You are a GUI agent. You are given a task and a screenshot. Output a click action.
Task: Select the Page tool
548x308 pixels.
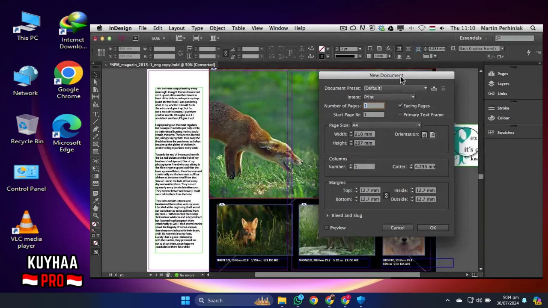coord(95,89)
